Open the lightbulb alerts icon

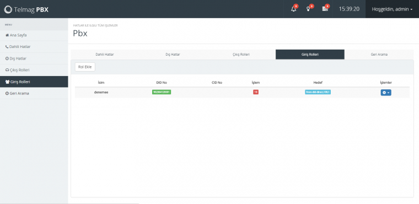tap(308, 9)
